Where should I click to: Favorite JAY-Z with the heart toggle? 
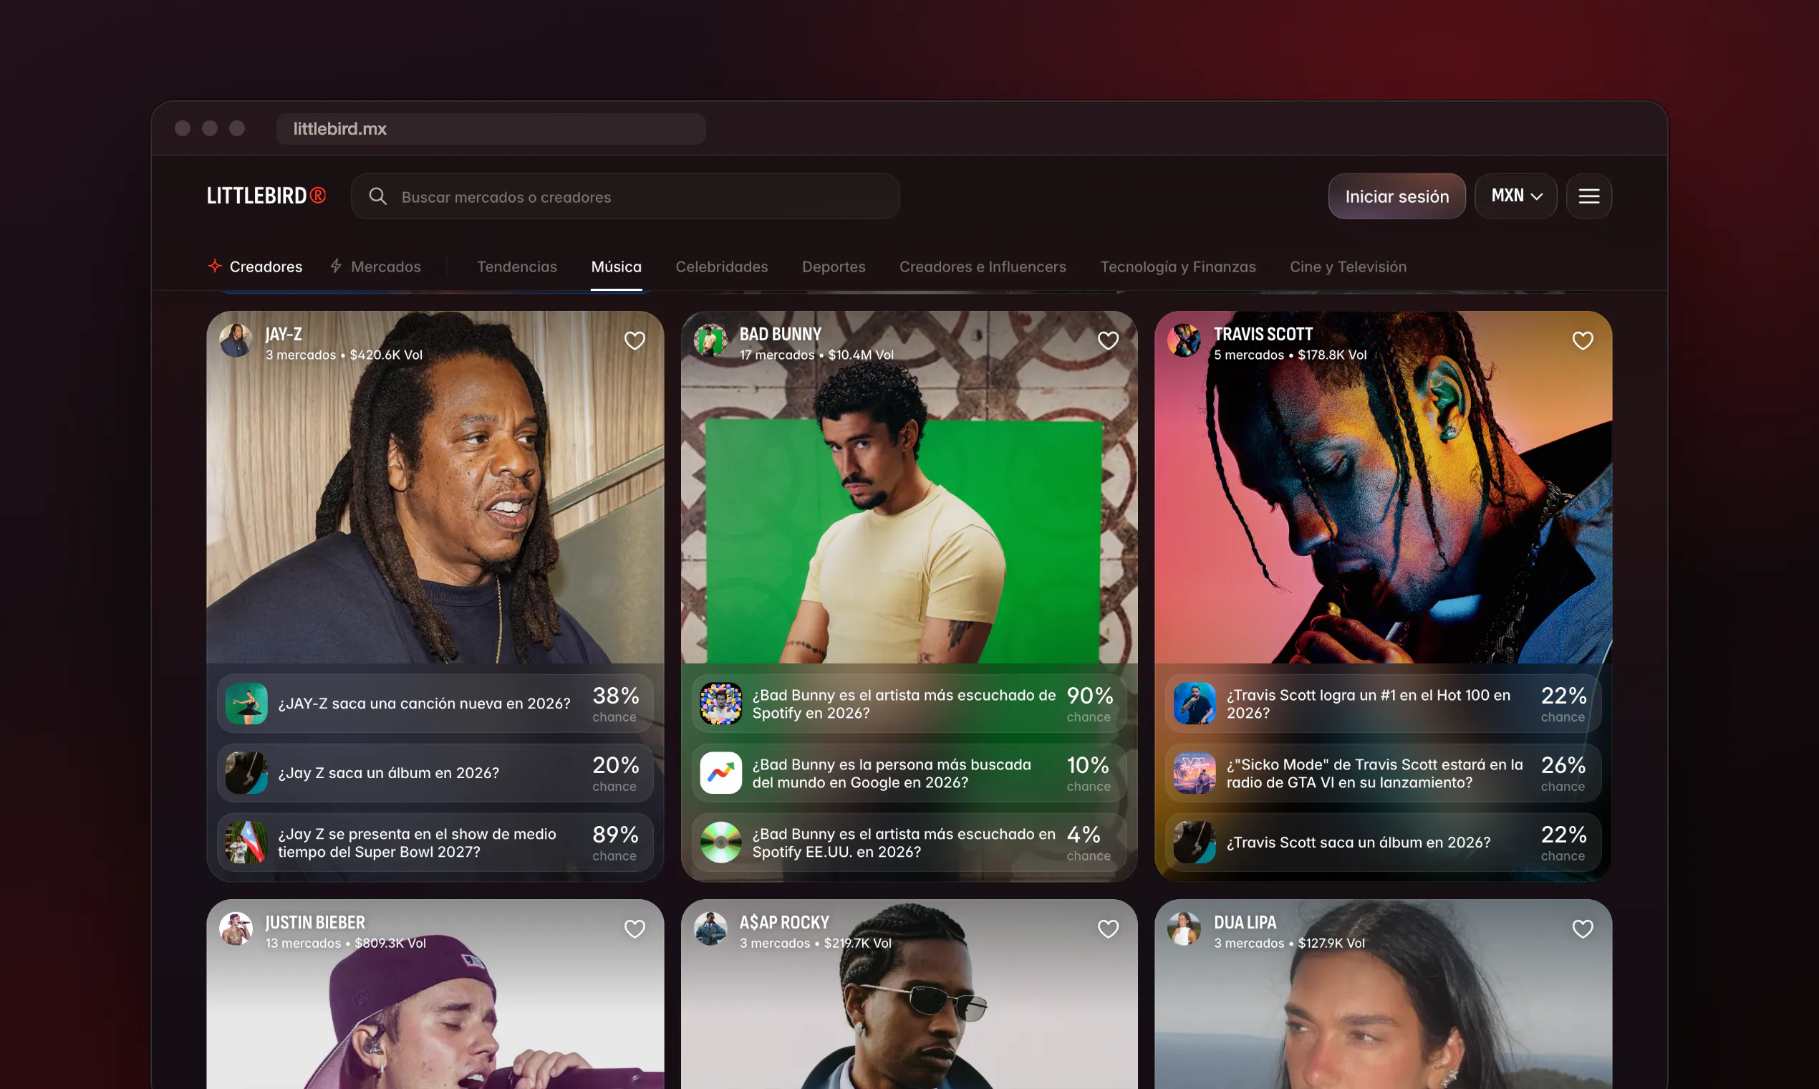click(635, 341)
